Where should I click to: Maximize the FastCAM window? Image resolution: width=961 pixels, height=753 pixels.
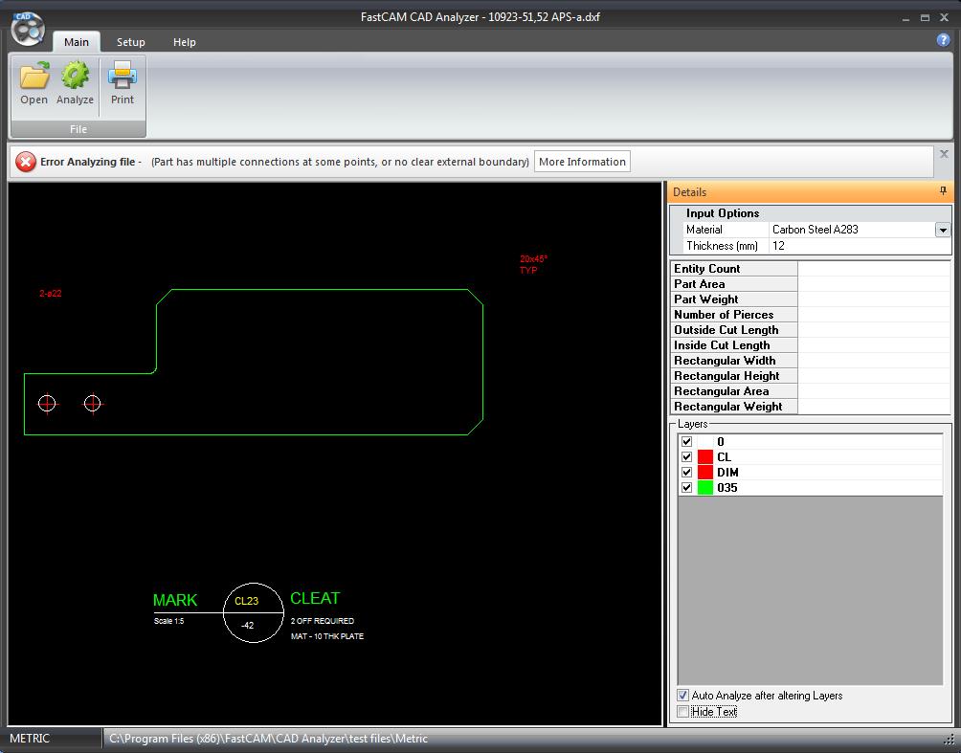tap(925, 18)
